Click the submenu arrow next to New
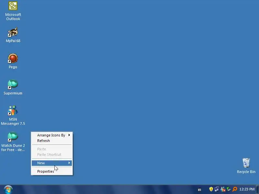The width and height of the screenshot is (259, 194). coord(69,163)
